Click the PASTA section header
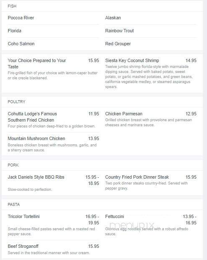The image size is (207, 260). 13,205
